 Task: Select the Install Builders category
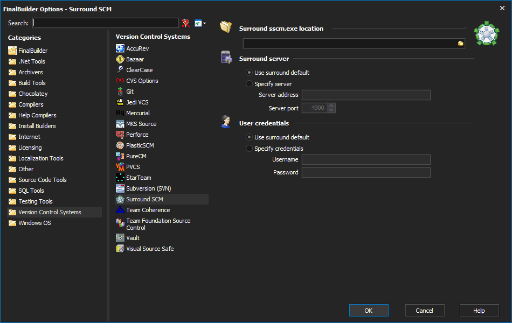click(37, 126)
